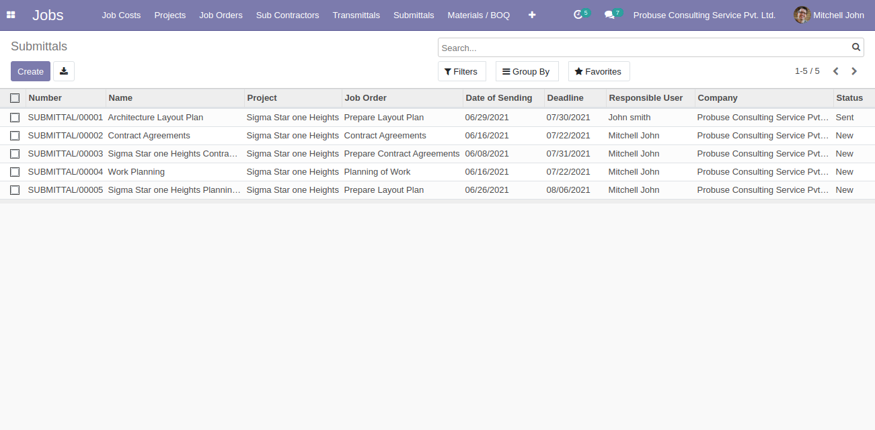Image resolution: width=875 pixels, height=430 pixels.
Task: Click the 07/31/2021 deadline cell
Action: point(568,154)
